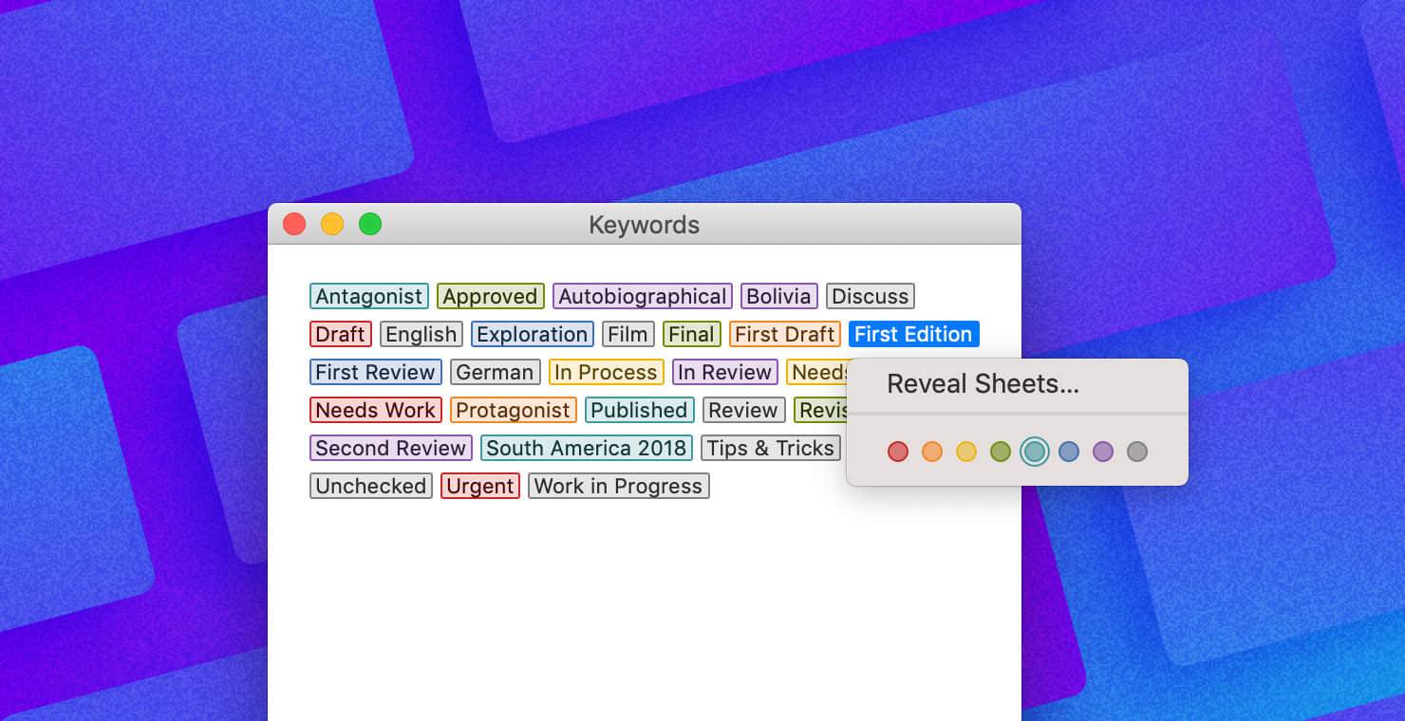This screenshot has width=1405, height=721.
Task: Select the Film keyword tag
Action: [628, 334]
